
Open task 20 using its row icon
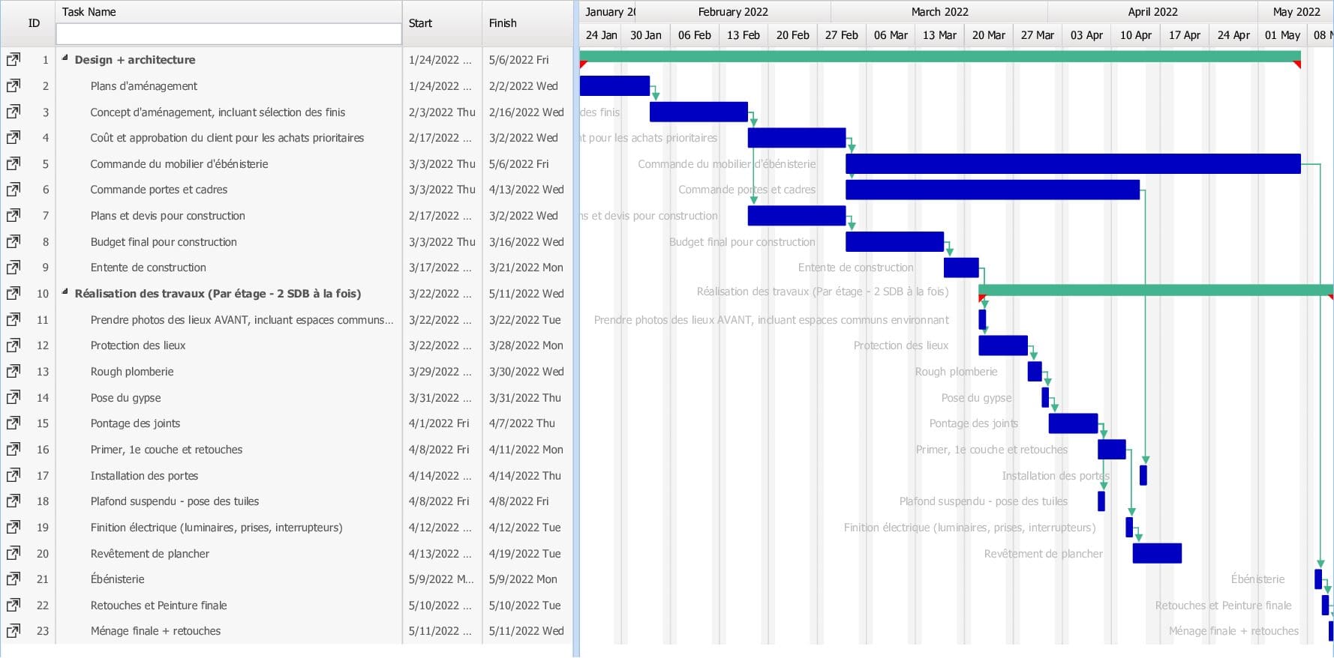tap(14, 554)
